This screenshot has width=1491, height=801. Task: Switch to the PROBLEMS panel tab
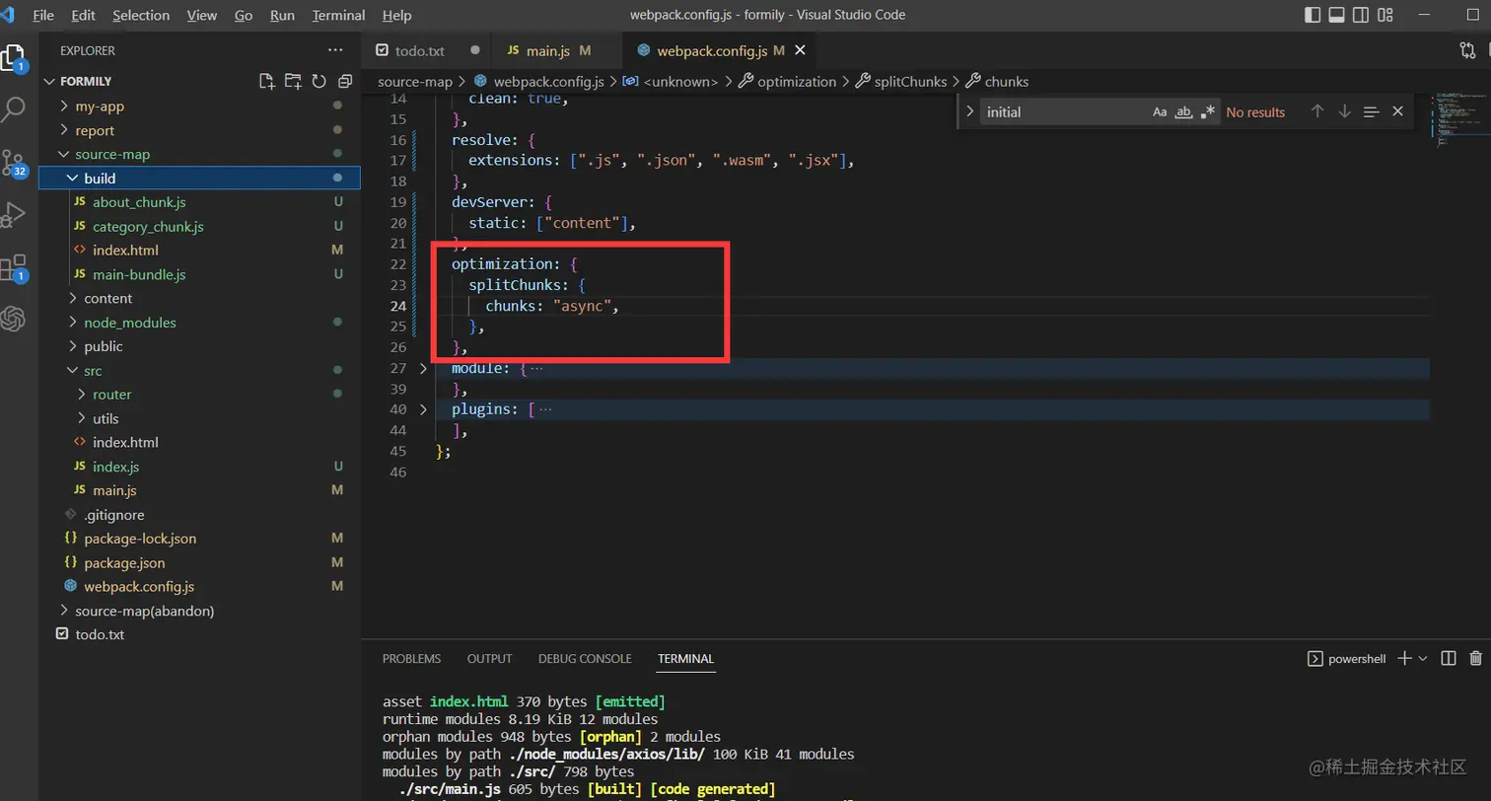pos(411,659)
